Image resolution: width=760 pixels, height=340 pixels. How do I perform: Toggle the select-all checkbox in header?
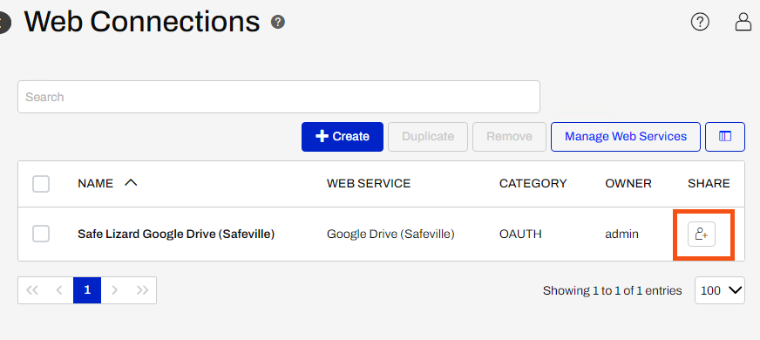41,184
